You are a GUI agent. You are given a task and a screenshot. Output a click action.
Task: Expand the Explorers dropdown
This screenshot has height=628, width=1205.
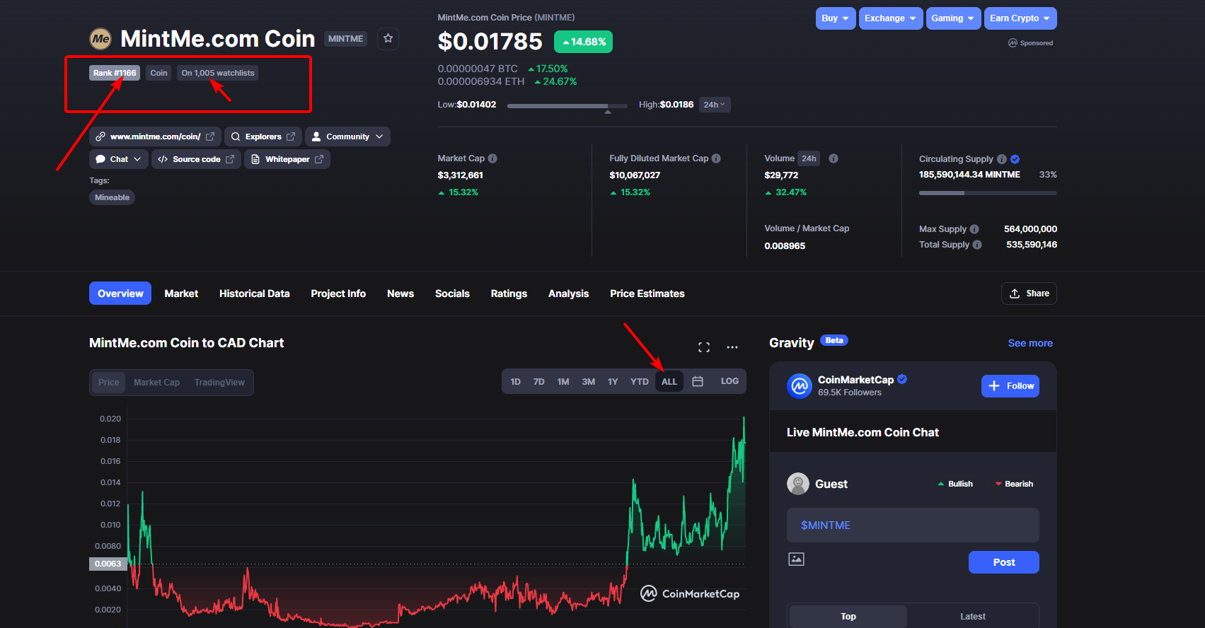click(x=263, y=136)
